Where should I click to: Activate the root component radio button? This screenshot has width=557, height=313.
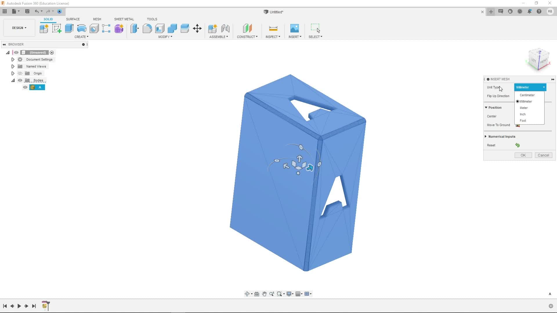click(52, 52)
